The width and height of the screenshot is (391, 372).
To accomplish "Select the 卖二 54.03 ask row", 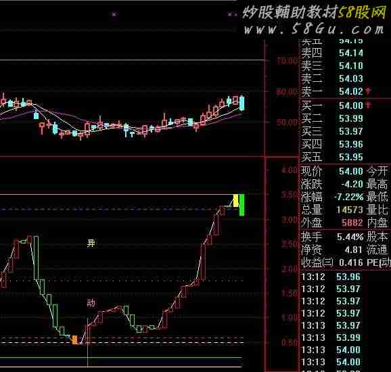I will [333, 78].
